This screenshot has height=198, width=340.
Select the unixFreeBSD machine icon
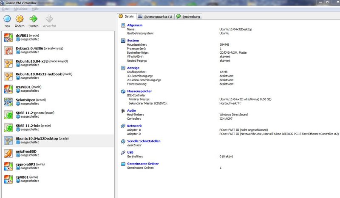(8, 153)
